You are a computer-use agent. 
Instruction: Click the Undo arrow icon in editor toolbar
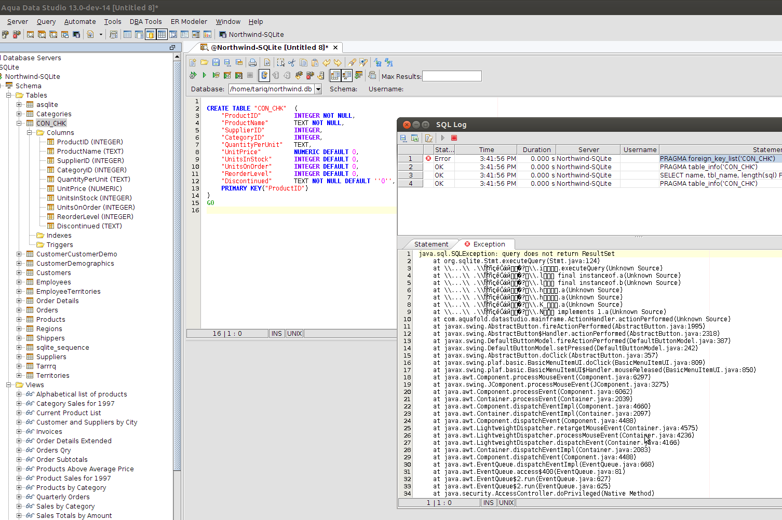click(x=327, y=63)
